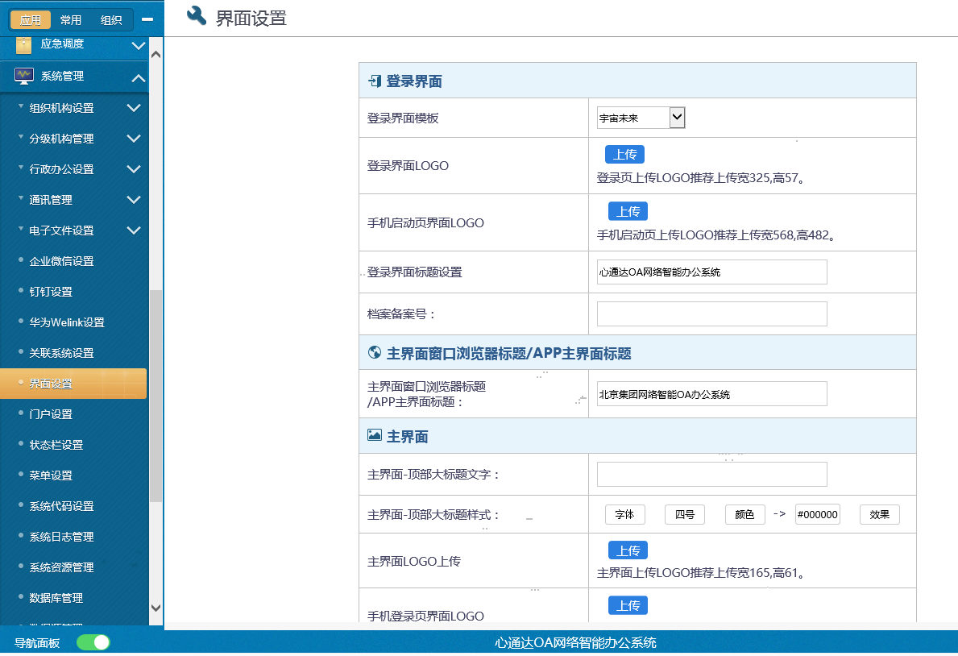The height and width of the screenshot is (656, 958).
Task: Open 系统代码设置 menu item
Action: [62, 505]
